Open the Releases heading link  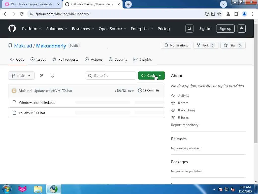(179, 139)
